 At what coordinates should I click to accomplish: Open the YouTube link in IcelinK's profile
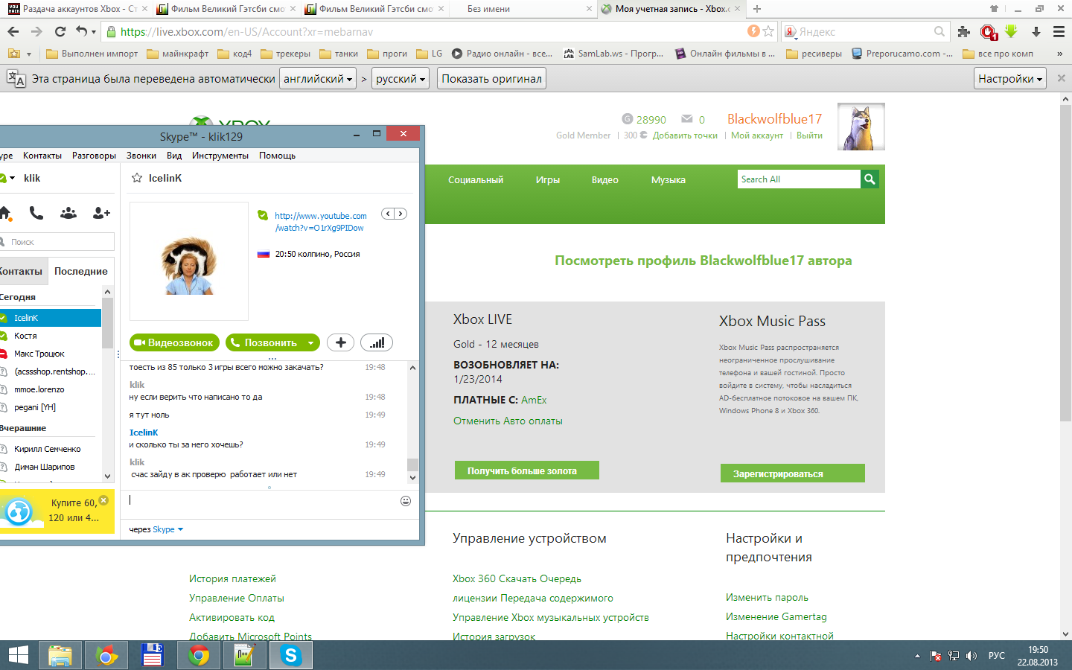coord(320,222)
